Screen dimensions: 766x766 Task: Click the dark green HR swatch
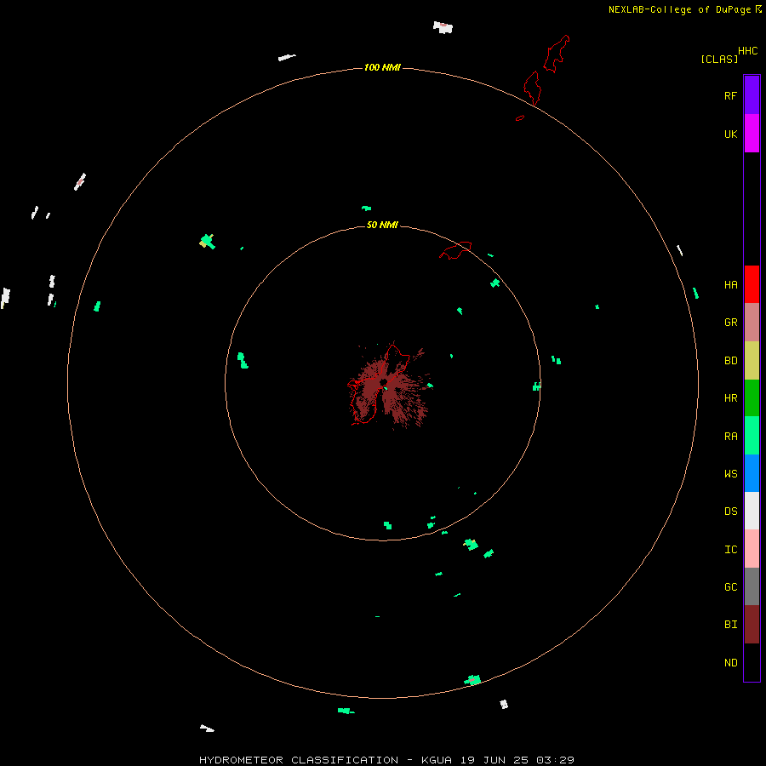point(752,398)
